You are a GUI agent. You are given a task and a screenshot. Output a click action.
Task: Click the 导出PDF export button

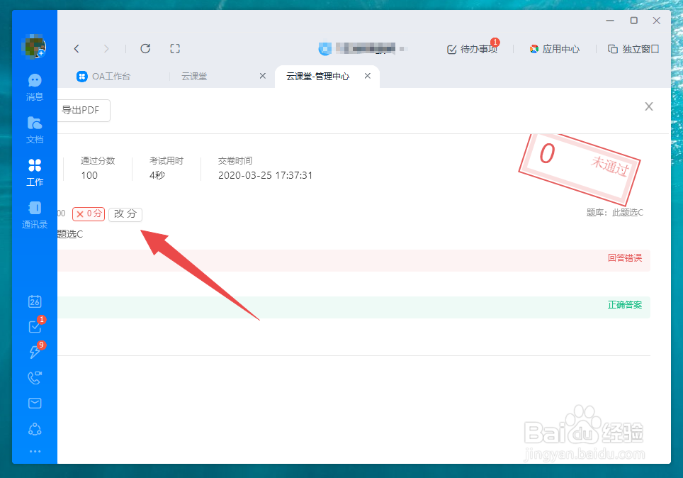coord(82,111)
